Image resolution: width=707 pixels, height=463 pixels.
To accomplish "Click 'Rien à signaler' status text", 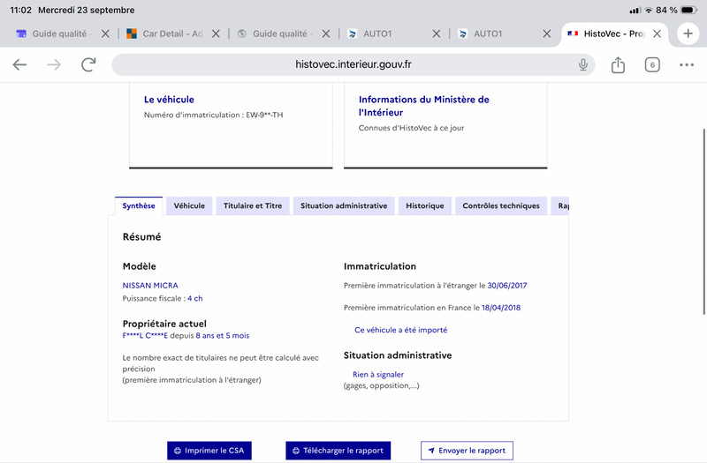I will (x=378, y=374).
